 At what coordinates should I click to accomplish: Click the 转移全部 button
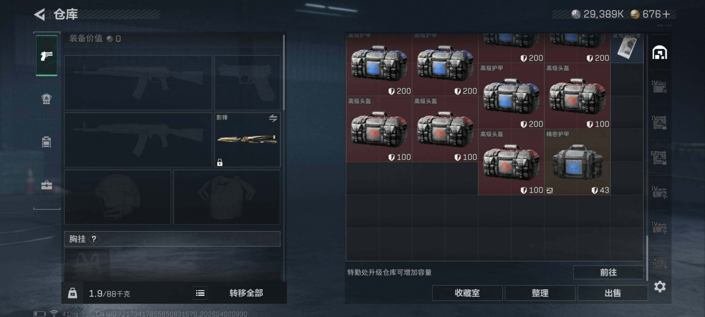tap(246, 293)
